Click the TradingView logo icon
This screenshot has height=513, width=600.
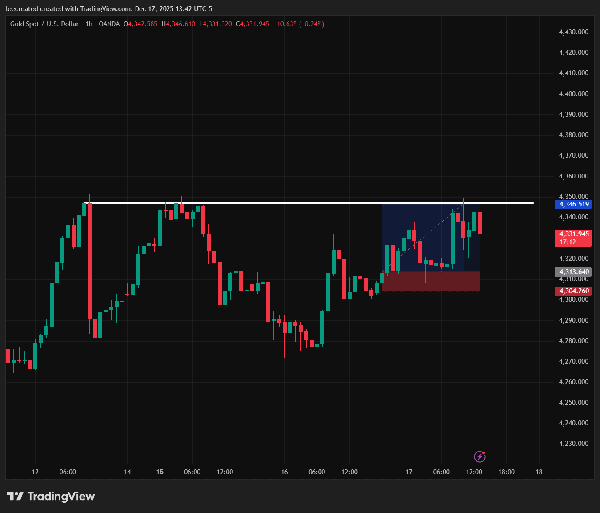pyautogui.click(x=15, y=496)
